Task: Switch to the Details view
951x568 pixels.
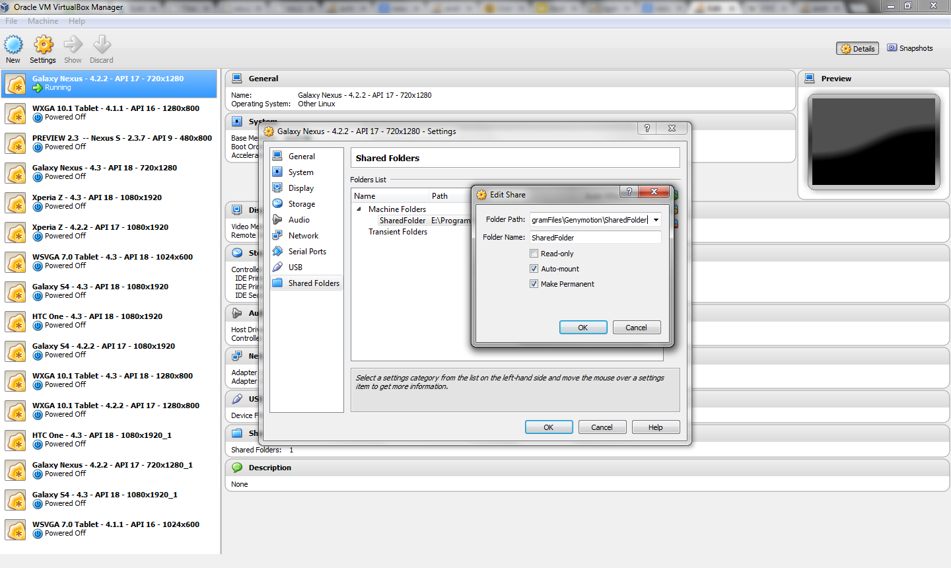Action: point(857,48)
